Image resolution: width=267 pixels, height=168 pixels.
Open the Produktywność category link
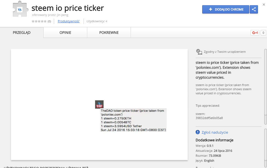point(69,21)
